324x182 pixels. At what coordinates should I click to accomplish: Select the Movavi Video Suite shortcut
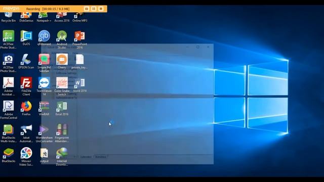[26, 157]
